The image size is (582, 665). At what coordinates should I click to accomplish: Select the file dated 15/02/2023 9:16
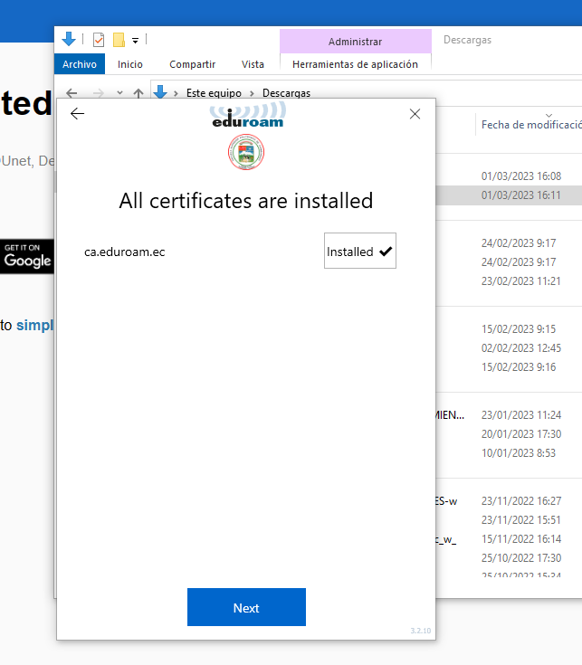[519, 367]
